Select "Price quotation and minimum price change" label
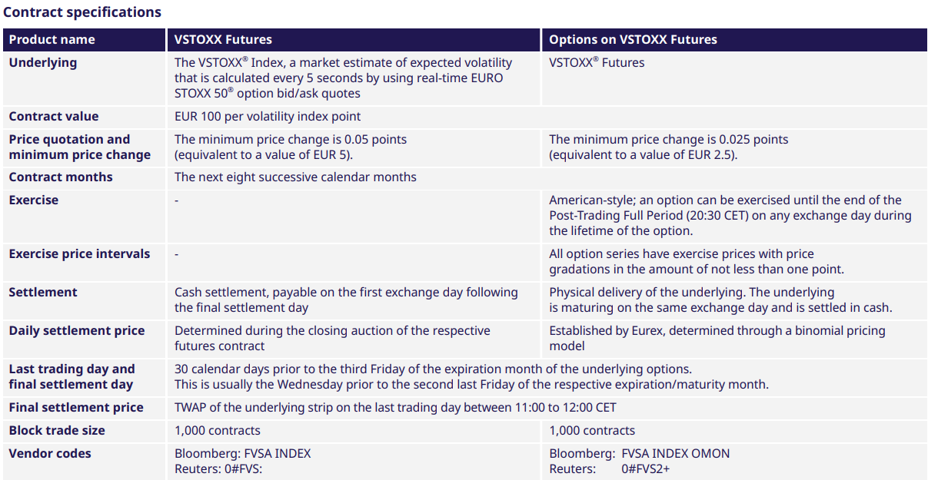 click(80, 147)
